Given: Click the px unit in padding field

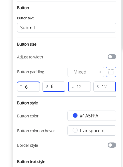Looking at the screenshot, I should (x=99, y=72).
